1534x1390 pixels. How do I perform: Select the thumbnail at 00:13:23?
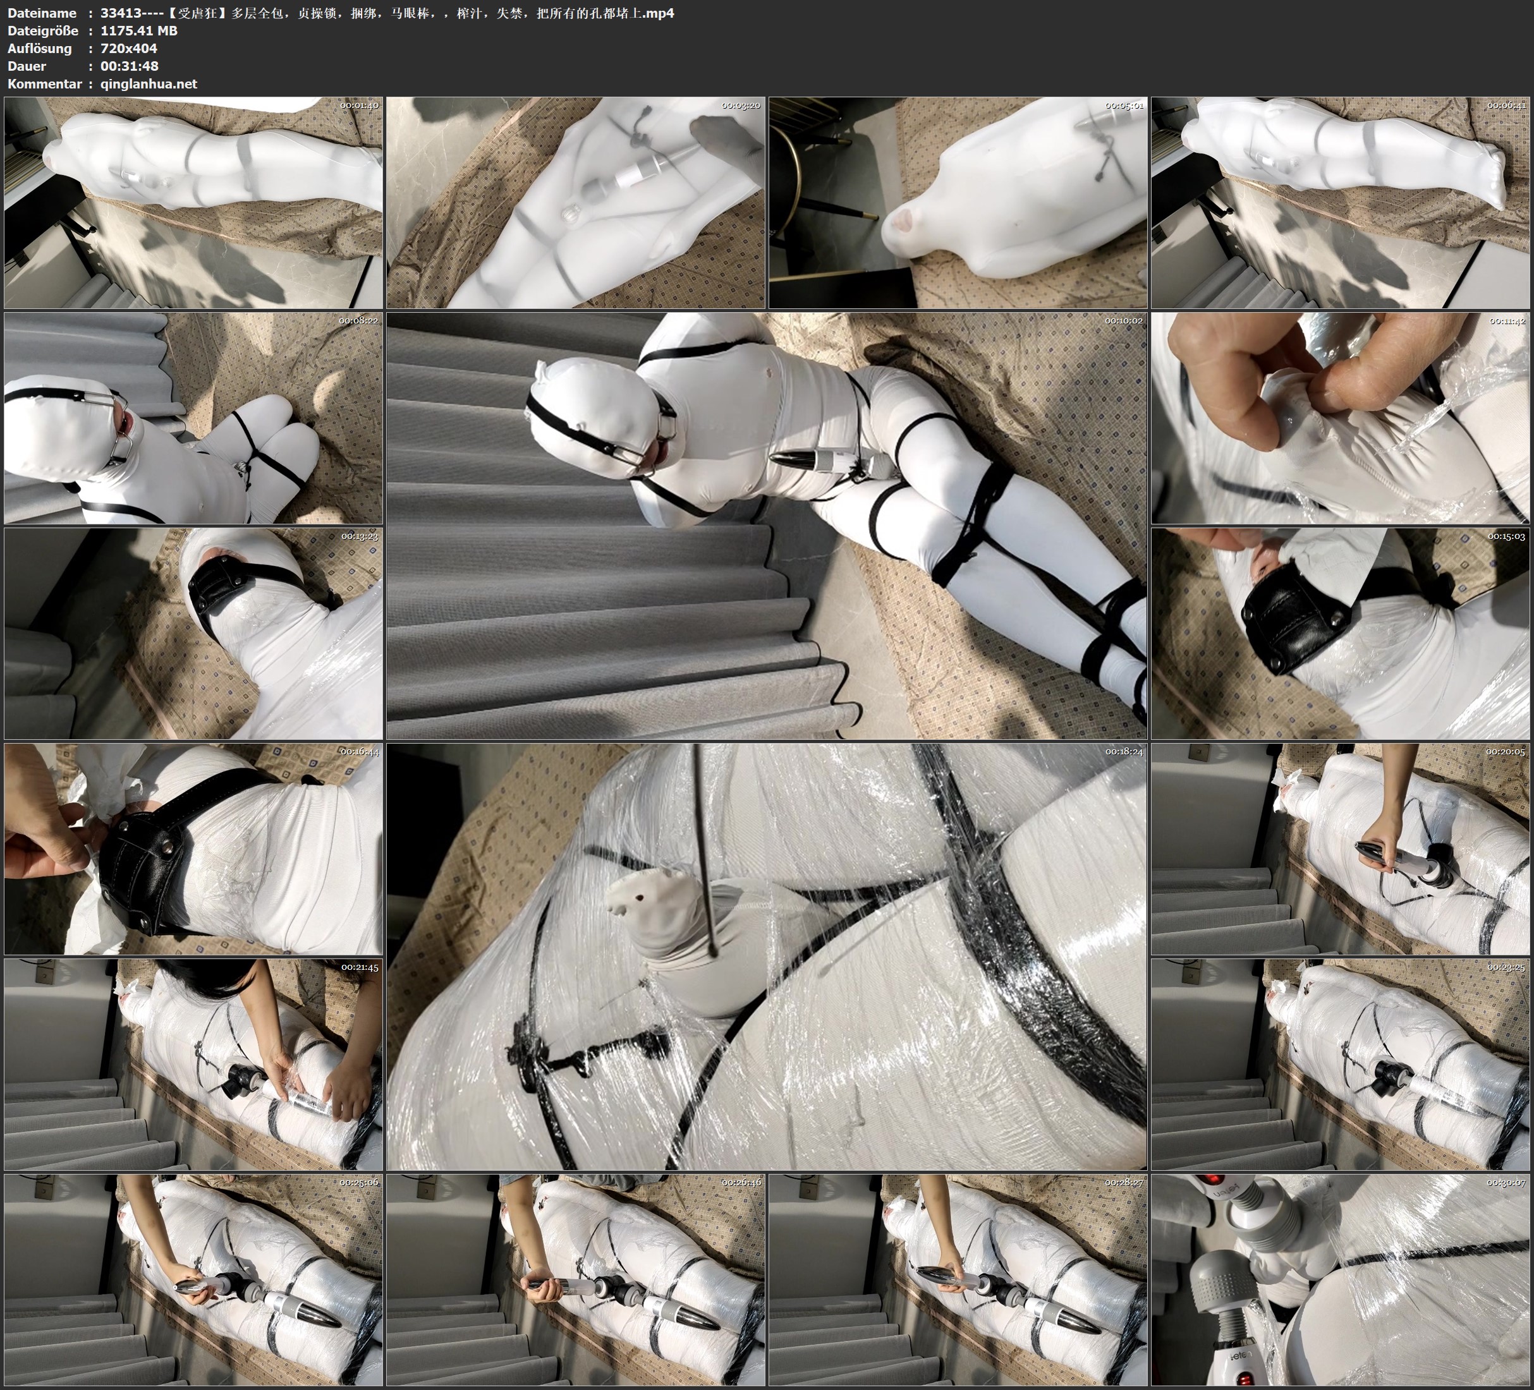[193, 633]
